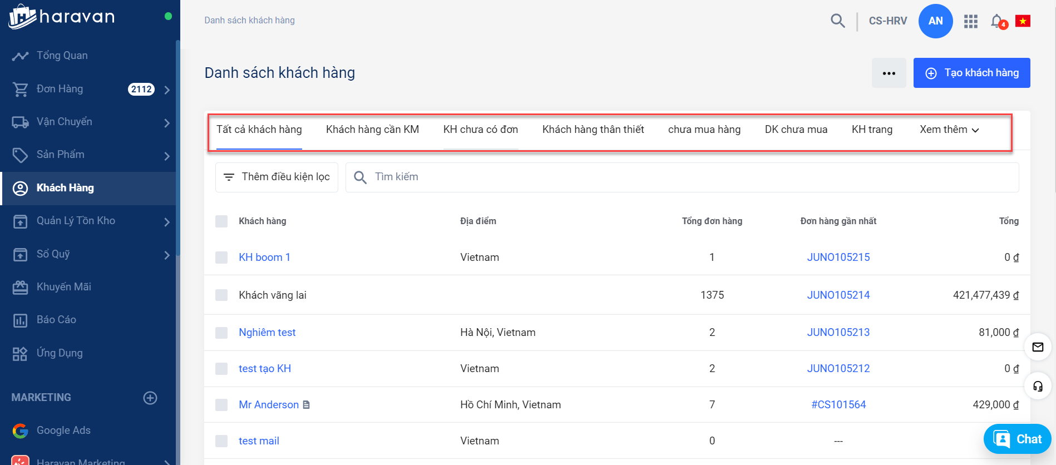Switch to Khách hàng thân thiết tab
The image size is (1056, 465).
593,130
